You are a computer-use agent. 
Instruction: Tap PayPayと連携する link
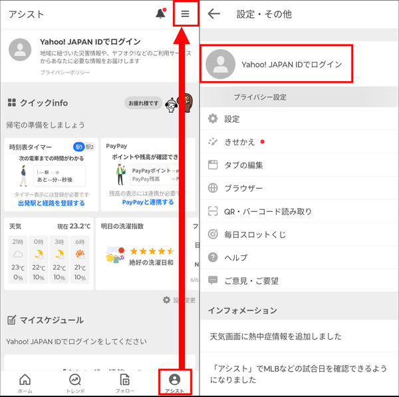pyautogui.click(x=148, y=202)
